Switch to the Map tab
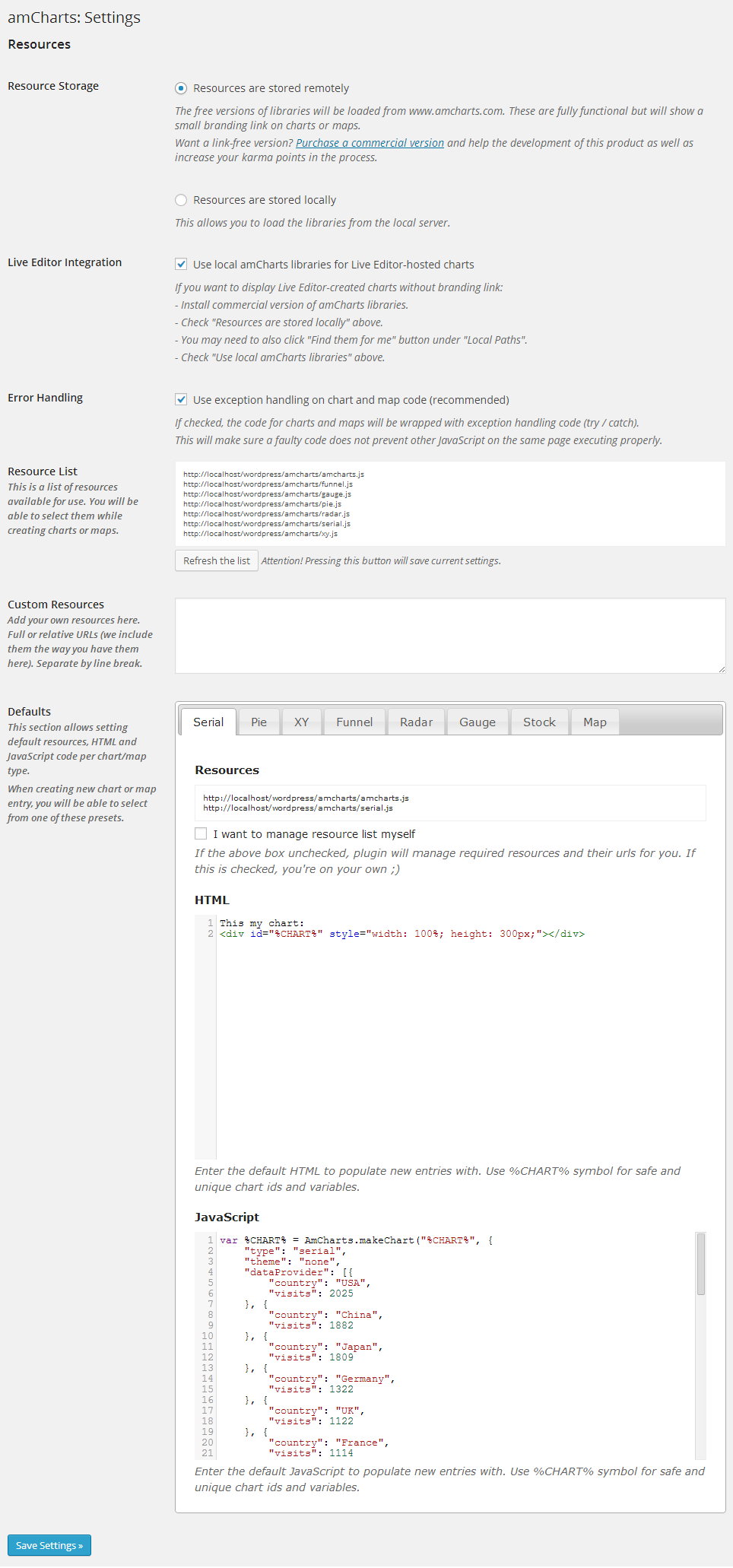 tap(595, 722)
